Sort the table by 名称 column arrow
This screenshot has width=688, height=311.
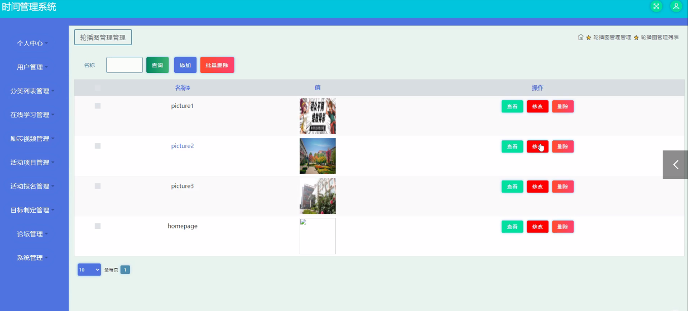[x=188, y=88]
